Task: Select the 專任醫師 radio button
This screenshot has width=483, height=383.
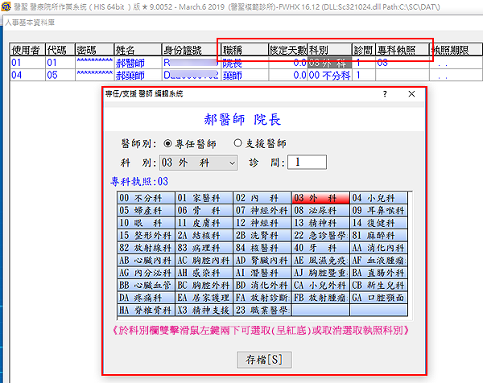Action: (x=167, y=143)
